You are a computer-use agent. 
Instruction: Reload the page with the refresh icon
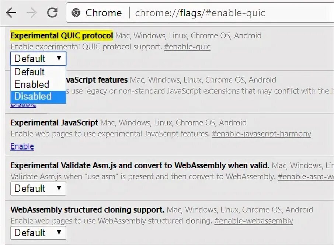pos(52,13)
